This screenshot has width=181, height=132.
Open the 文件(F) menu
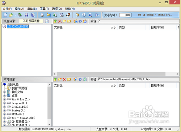pos(7,9)
